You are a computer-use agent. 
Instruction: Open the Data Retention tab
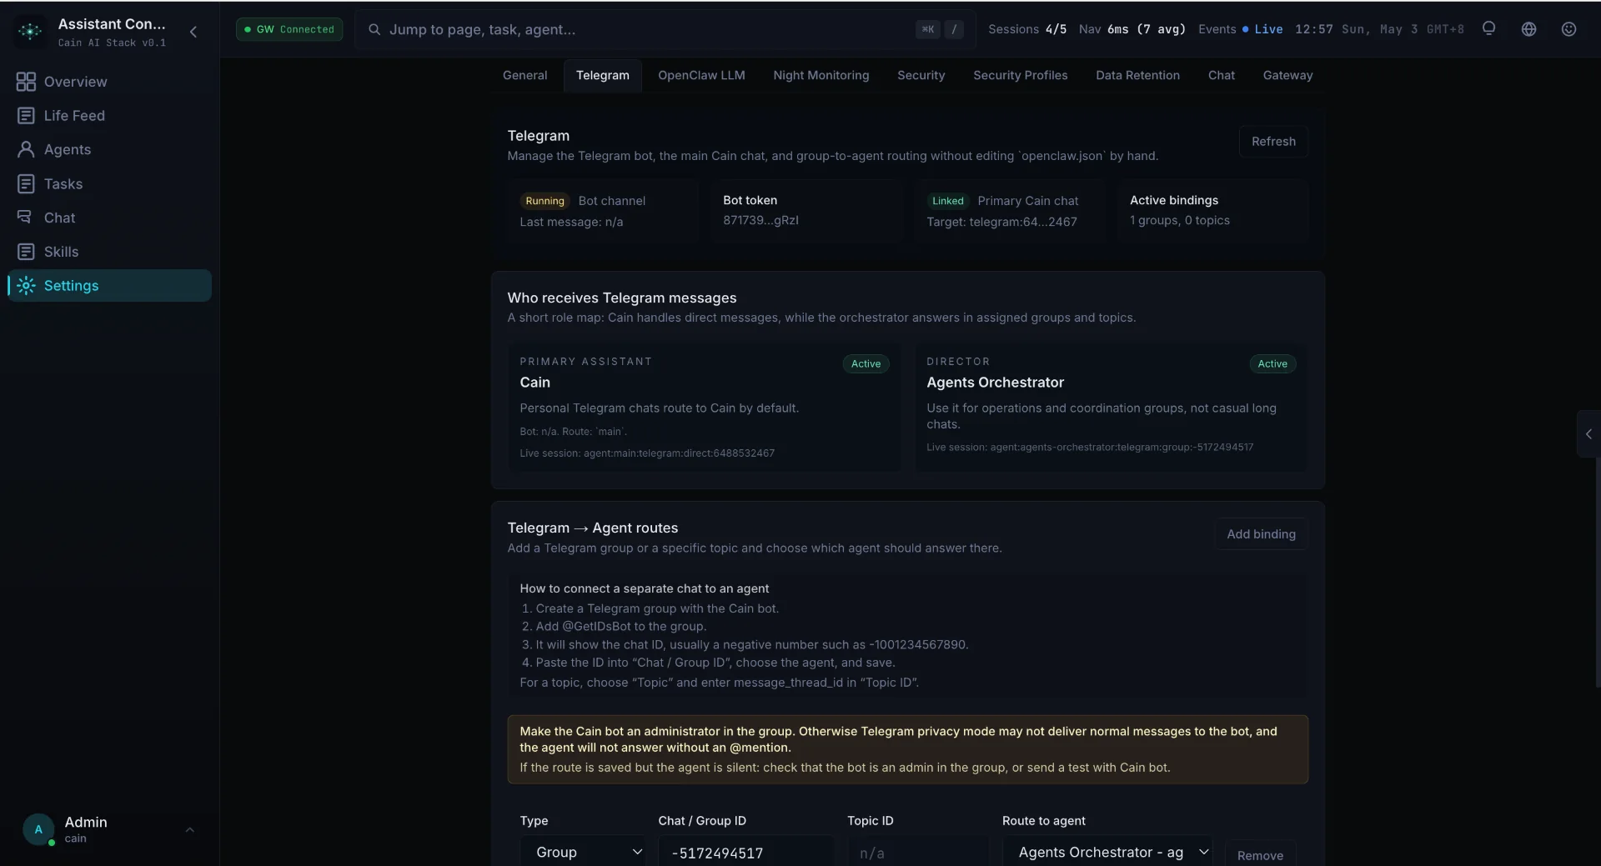pos(1137,75)
